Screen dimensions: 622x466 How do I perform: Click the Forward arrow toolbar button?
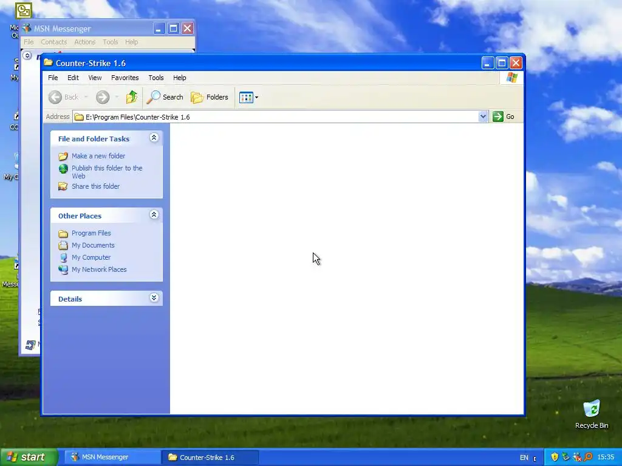click(103, 97)
